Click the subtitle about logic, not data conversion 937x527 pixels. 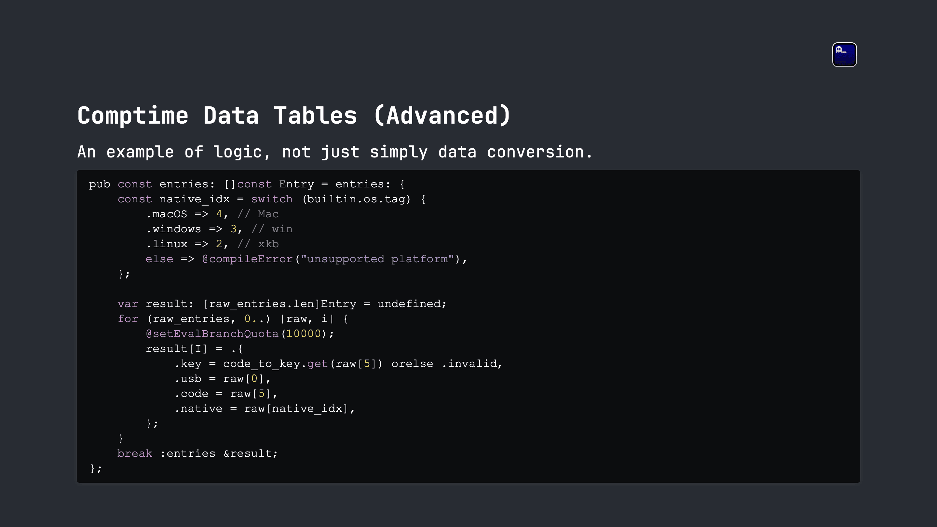coord(335,152)
